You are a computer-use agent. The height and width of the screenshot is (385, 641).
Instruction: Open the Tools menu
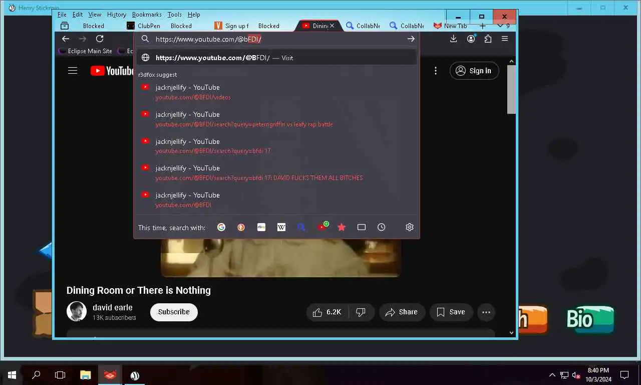[x=175, y=15]
